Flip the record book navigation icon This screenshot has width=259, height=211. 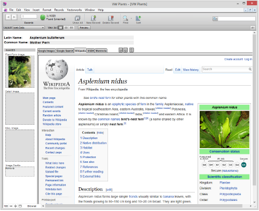point(11,17)
